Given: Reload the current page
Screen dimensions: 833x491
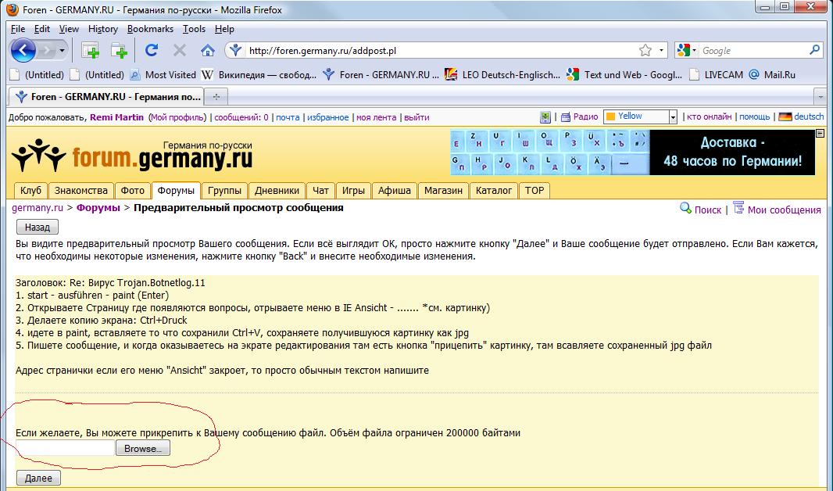Looking at the screenshot, I should [x=152, y=51].
